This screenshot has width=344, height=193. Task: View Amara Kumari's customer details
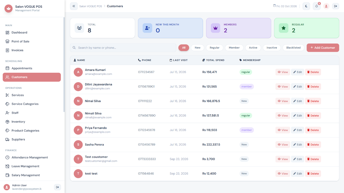tap(283, 72)
